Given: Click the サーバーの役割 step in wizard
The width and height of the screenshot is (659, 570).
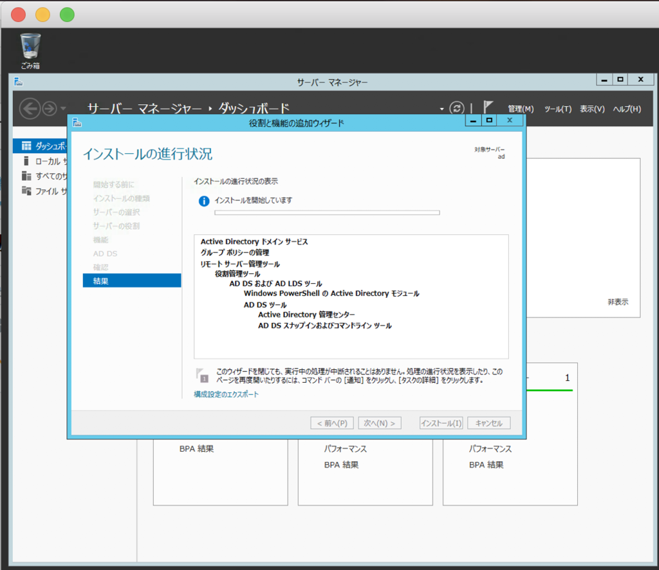Looking at the screenshot, I should coord(116,226).
